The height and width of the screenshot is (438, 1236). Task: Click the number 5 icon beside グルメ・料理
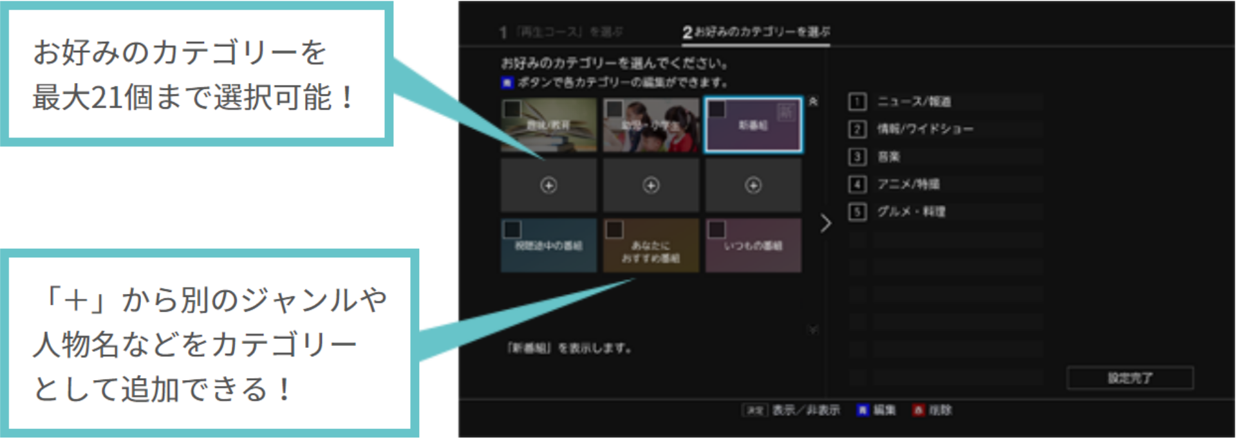coord(857,212)
